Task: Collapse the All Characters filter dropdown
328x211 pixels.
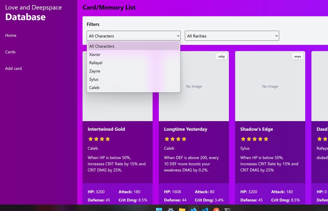Action: (134, 36)
